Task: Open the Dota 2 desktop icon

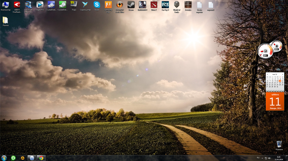Action: [x=154, y=5]
